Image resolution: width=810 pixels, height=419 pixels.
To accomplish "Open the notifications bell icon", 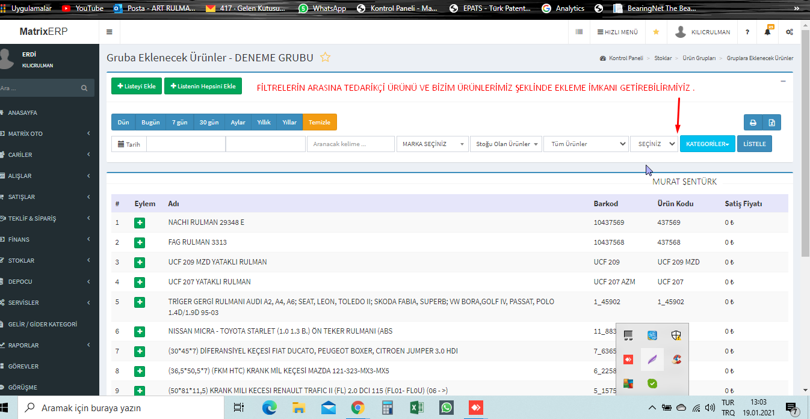I will (767, 32).
